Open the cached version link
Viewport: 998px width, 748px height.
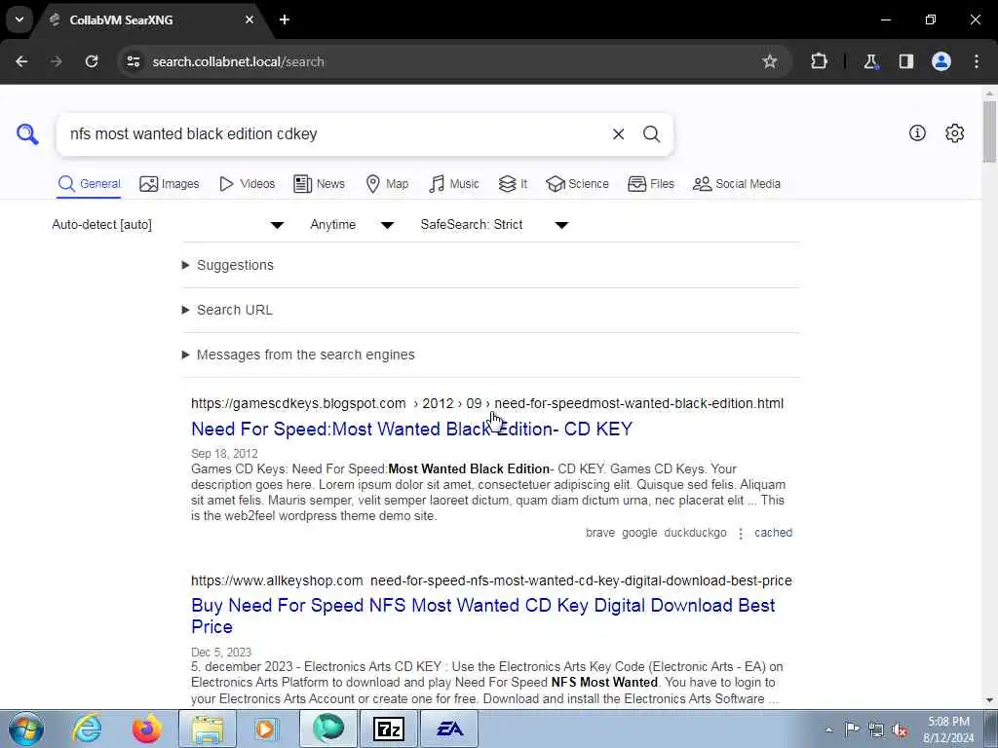click(x=773, y=533)
